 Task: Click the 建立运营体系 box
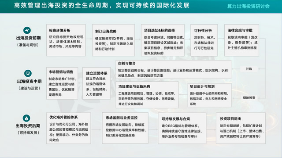tap(96, 83)
